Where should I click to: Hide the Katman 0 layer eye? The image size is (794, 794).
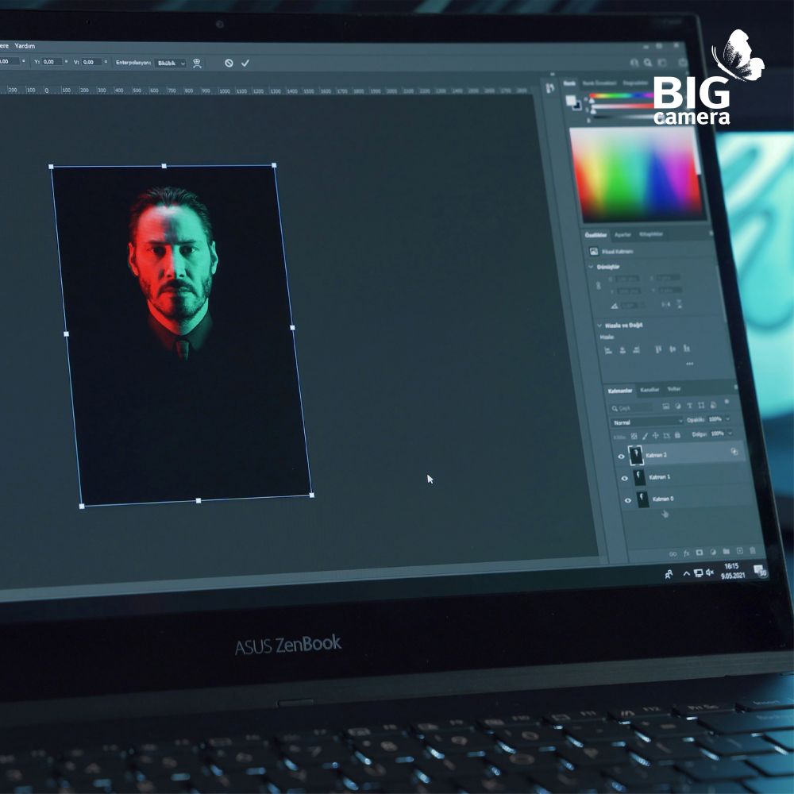(x=628, y=500)
